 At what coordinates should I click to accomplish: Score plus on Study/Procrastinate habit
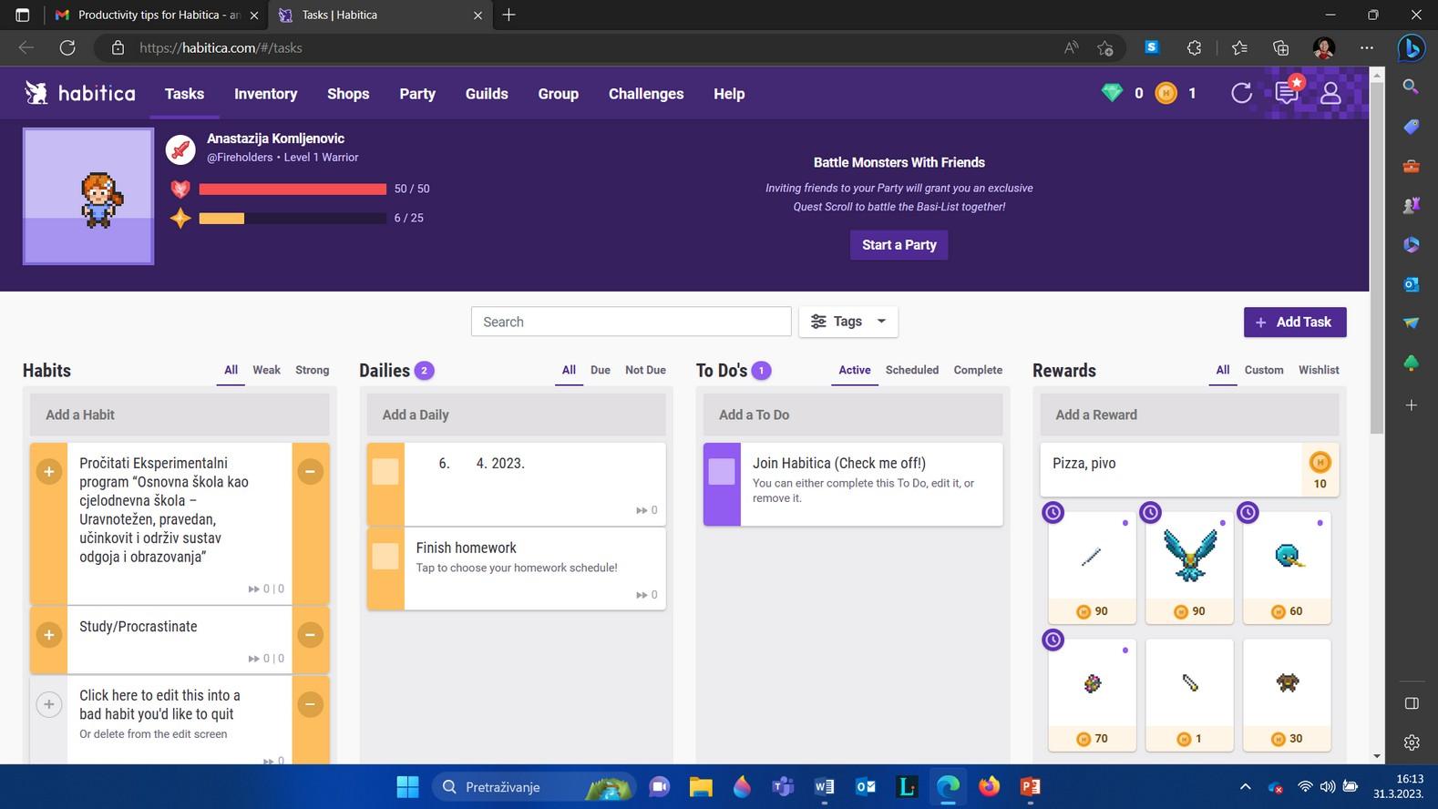pos(48,634)
